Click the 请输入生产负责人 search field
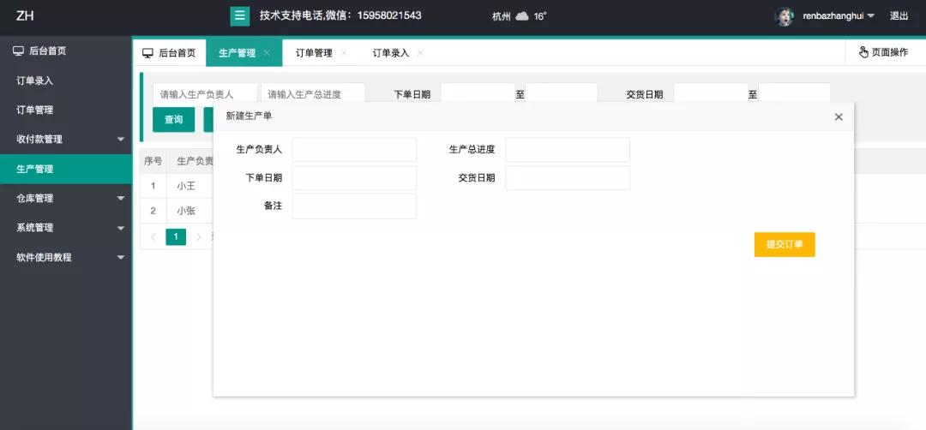 (x=206, y=93)
